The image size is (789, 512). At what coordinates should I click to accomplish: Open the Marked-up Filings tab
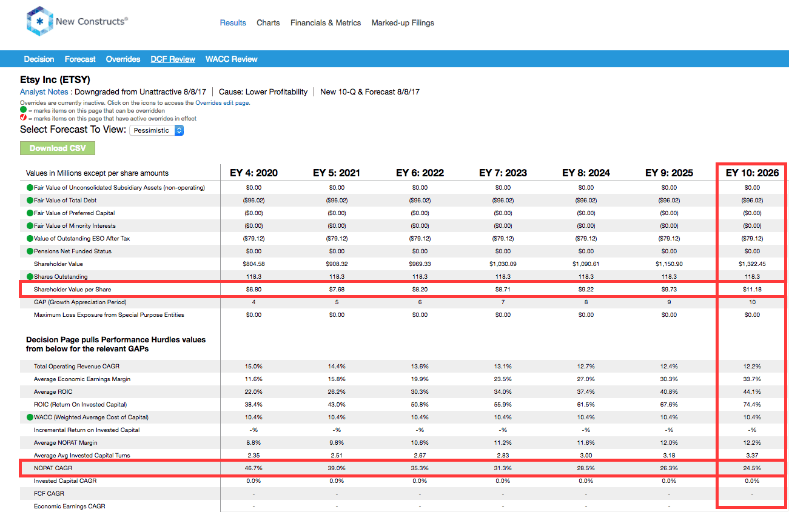(403, 23)
